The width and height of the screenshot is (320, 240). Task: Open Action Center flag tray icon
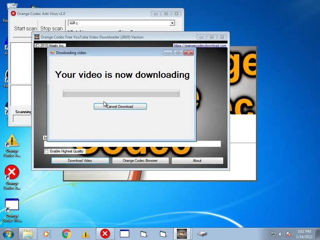pyautogui.click(x=288, y=234)
